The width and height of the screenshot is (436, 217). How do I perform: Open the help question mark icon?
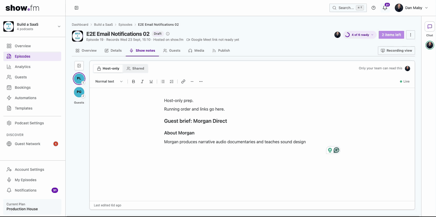pos(374,8)
